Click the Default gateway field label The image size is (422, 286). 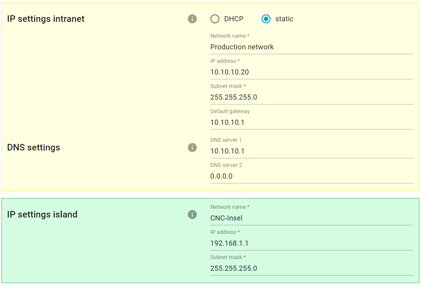230,111
